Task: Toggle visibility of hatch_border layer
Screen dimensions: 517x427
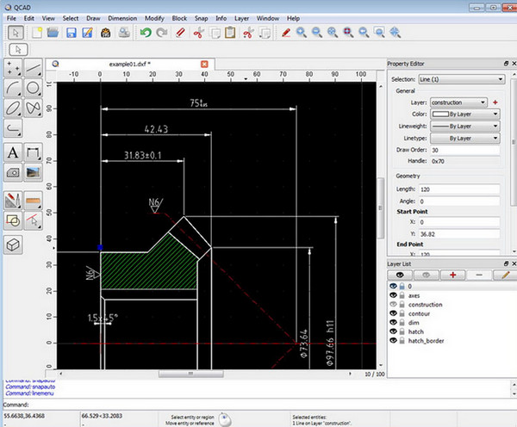Action: point(394,340)
